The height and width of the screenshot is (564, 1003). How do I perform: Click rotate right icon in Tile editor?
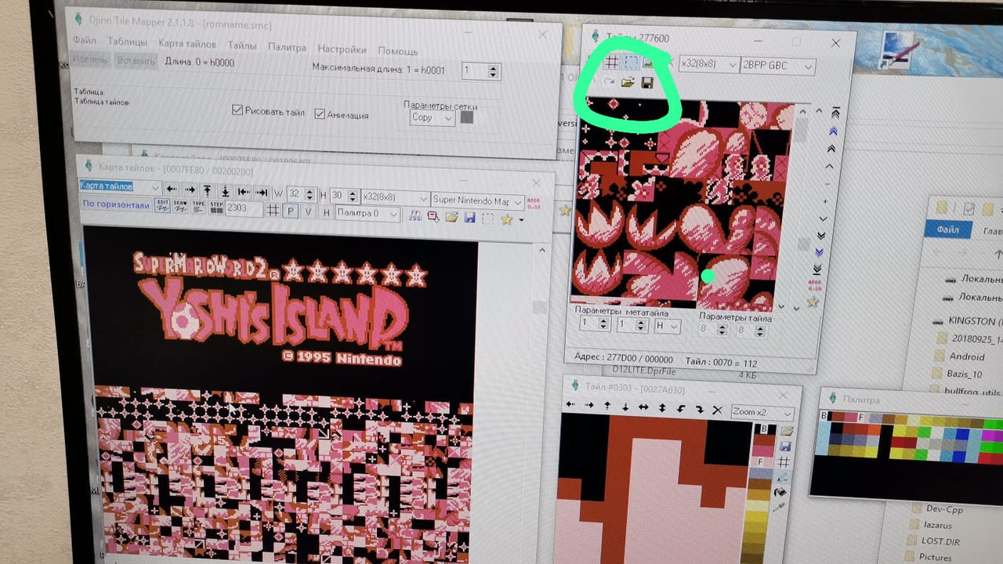click(x=700, y=409)
